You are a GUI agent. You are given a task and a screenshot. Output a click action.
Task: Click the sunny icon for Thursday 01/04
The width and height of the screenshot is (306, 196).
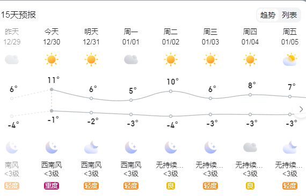(250, 59)
